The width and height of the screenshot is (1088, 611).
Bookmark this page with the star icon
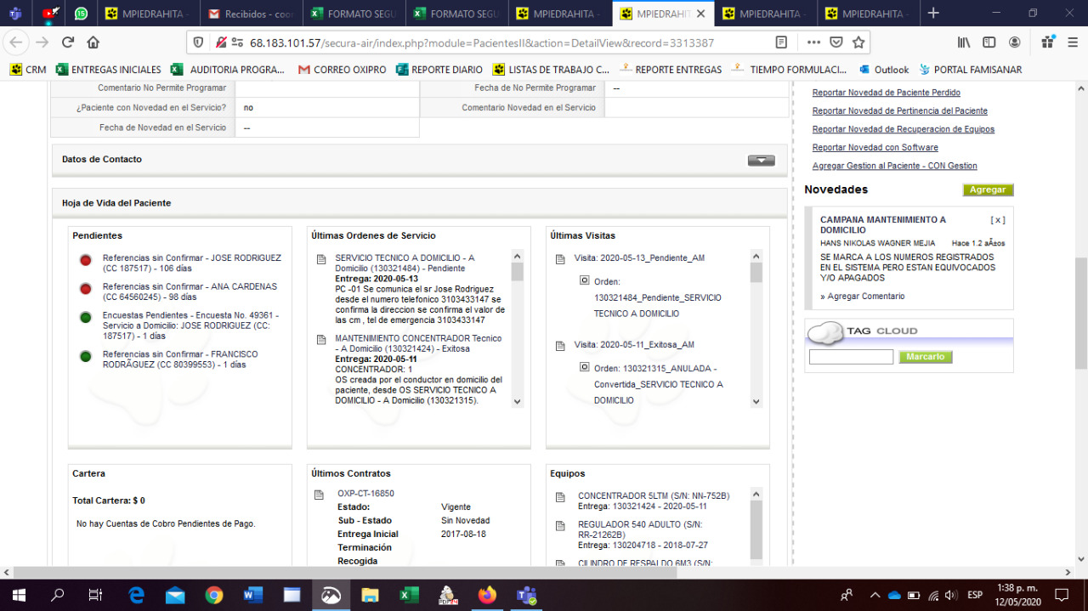pos(858,42)
